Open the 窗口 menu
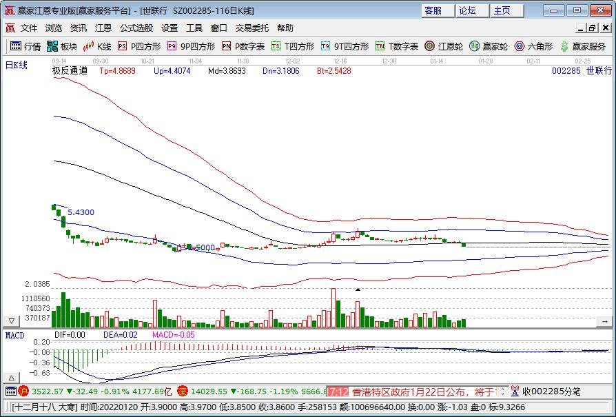Viewport: 616px width, 417px height. click(x=219, y=28)
